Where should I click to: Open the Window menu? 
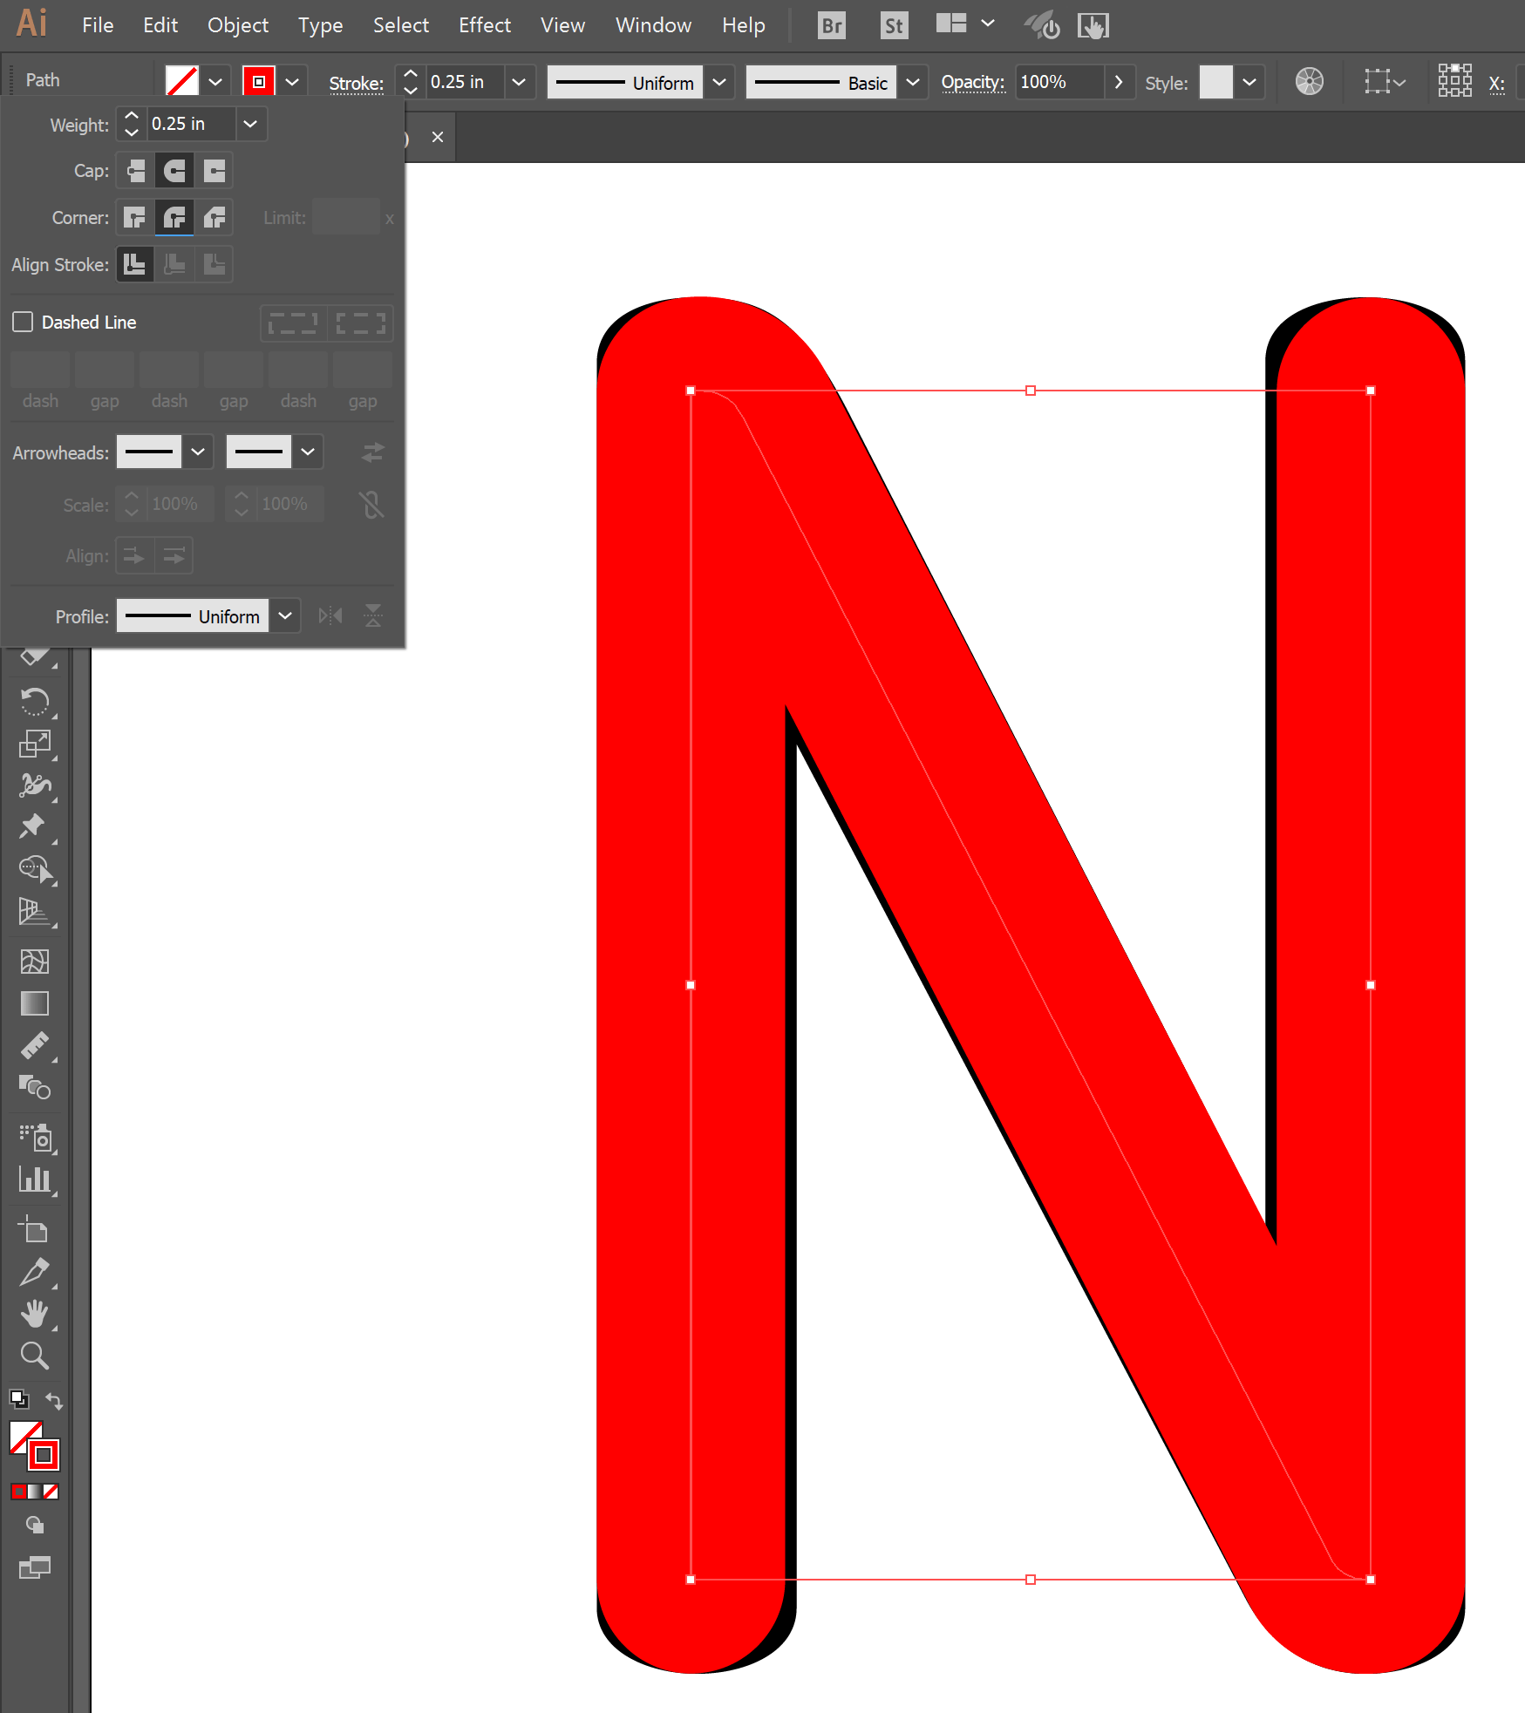[x=653, y=25]
